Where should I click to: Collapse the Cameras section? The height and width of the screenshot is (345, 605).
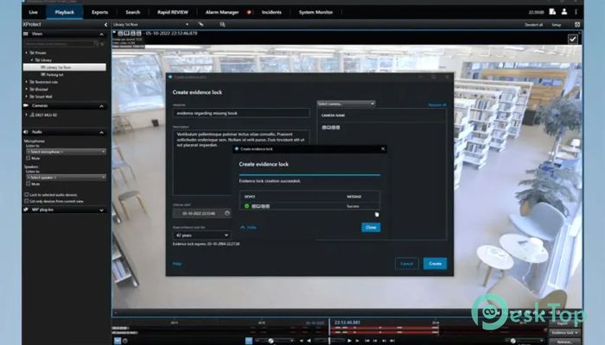tap(101, 106)
